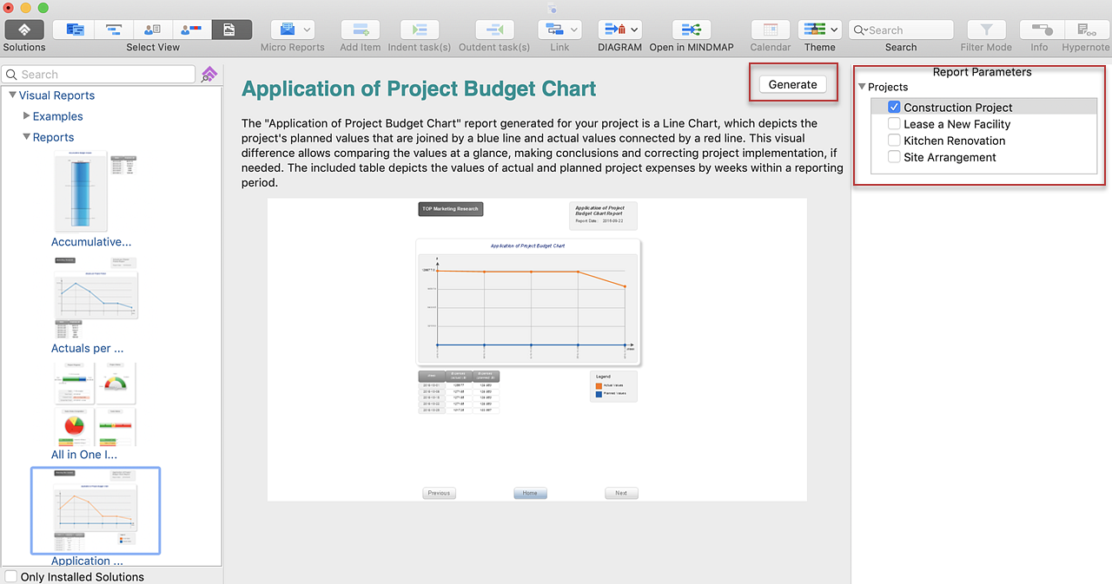This screenshot has width=1112, height=584.
Task: Click the purple solutions icon beside sidebar search
Action: [209, 75]
